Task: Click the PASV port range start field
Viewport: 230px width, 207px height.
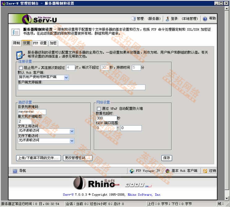Action: pos(106,128)
